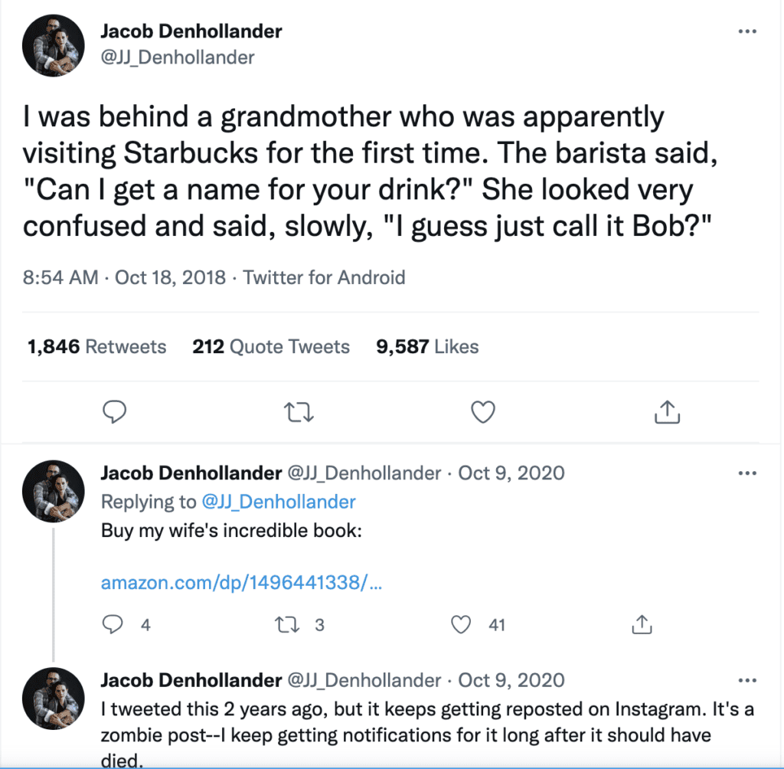Click the Twitter for Android source link
784x769 pixels.
pos(324,277)
